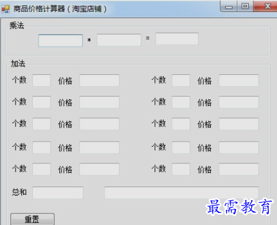Select the left column row 3 价格 field

[99, 124]
